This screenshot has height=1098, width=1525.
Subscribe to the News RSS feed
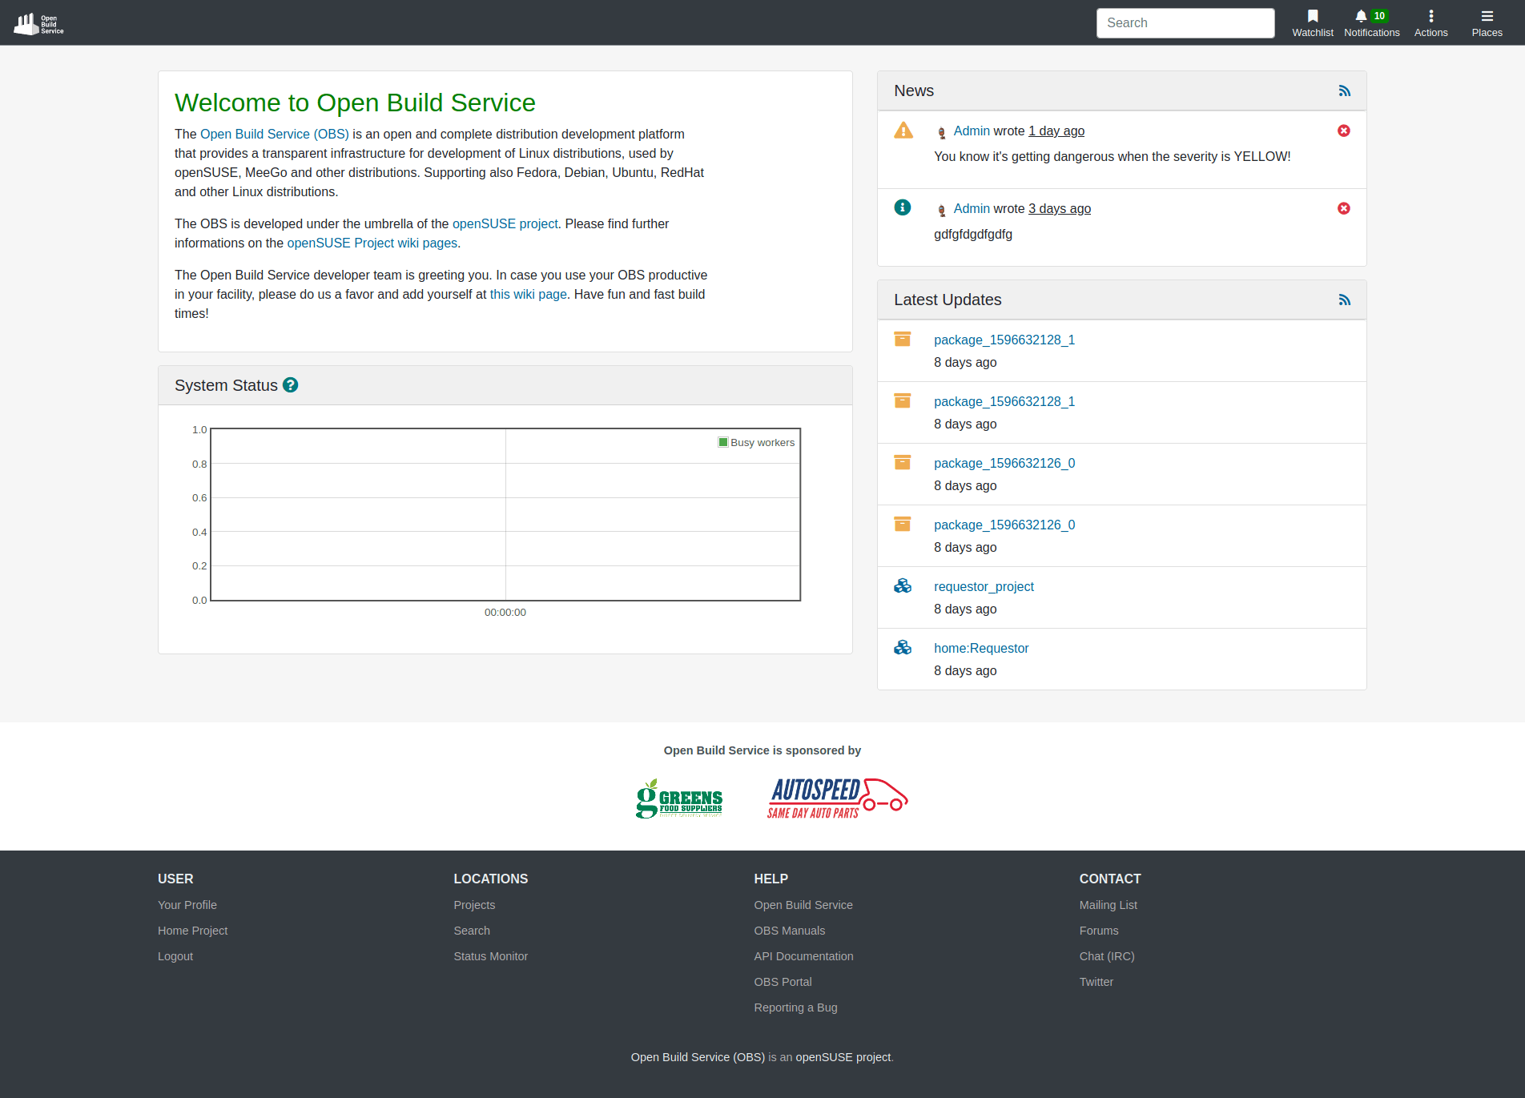click(x=1344, y=90)
